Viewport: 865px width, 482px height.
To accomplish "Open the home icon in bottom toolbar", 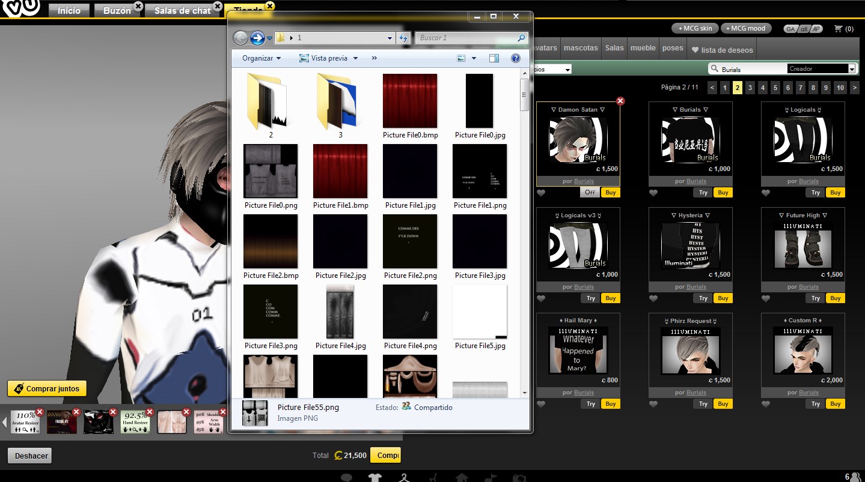I will 461,476.
